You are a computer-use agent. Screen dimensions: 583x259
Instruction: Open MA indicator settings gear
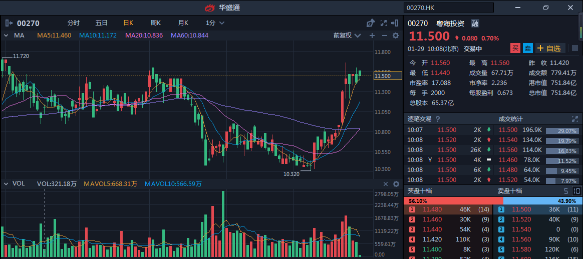point(395,35)
